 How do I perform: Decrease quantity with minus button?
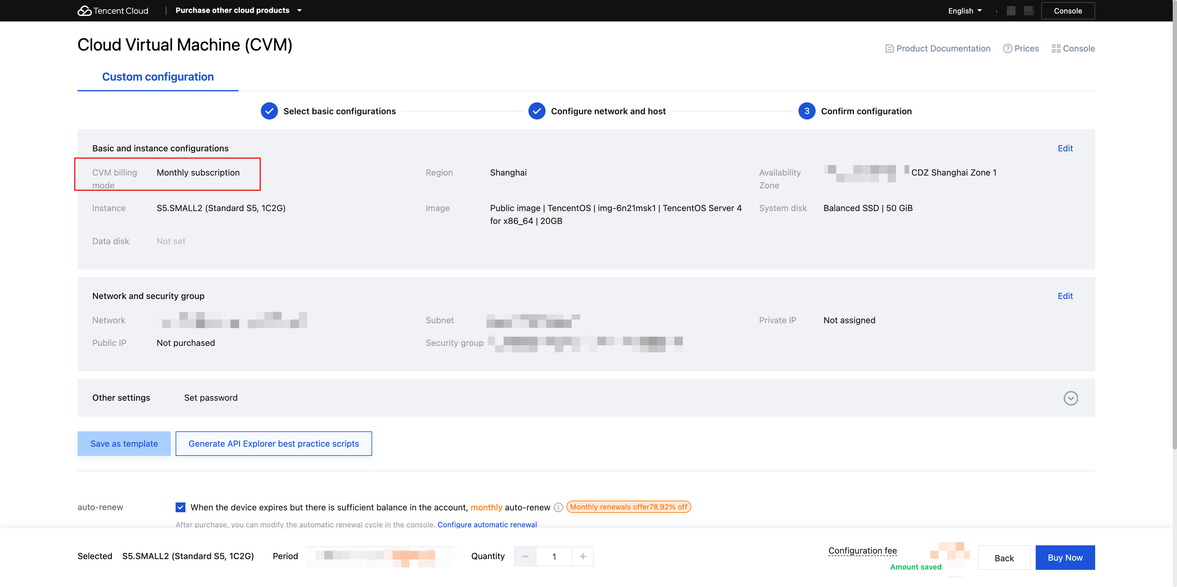pyautogui.click(x=525, y=556)
